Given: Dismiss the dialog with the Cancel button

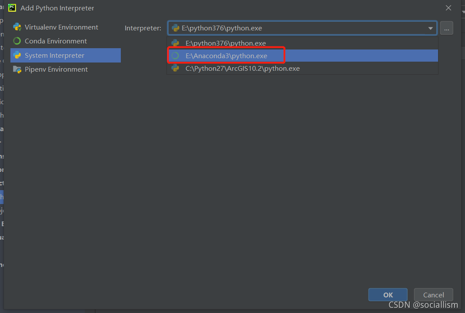Looking at the screenshot, I should [x=433, y=295].
